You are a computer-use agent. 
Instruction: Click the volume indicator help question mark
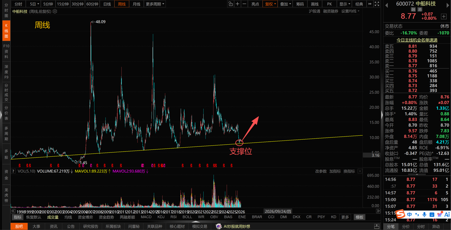(13, 171)
